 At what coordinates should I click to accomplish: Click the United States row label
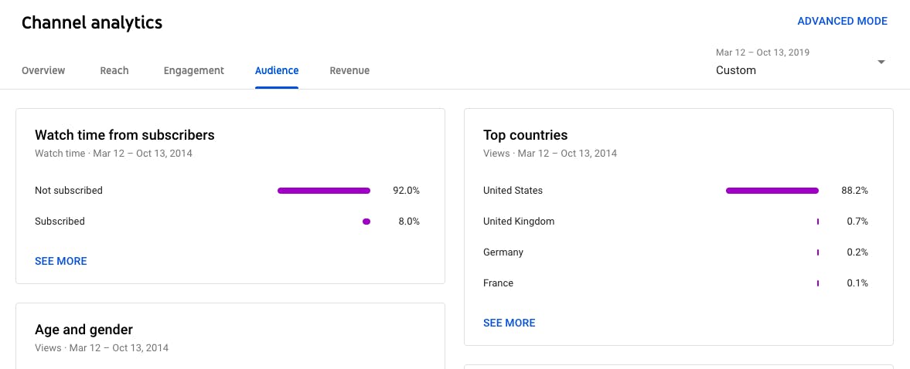(x=513, y=191)
